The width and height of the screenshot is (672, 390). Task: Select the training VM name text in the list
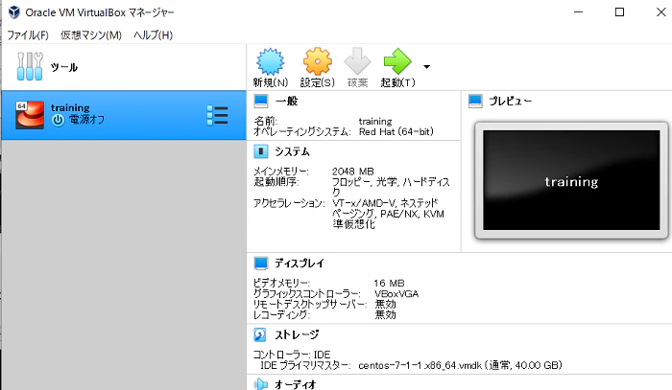point(70,107)
